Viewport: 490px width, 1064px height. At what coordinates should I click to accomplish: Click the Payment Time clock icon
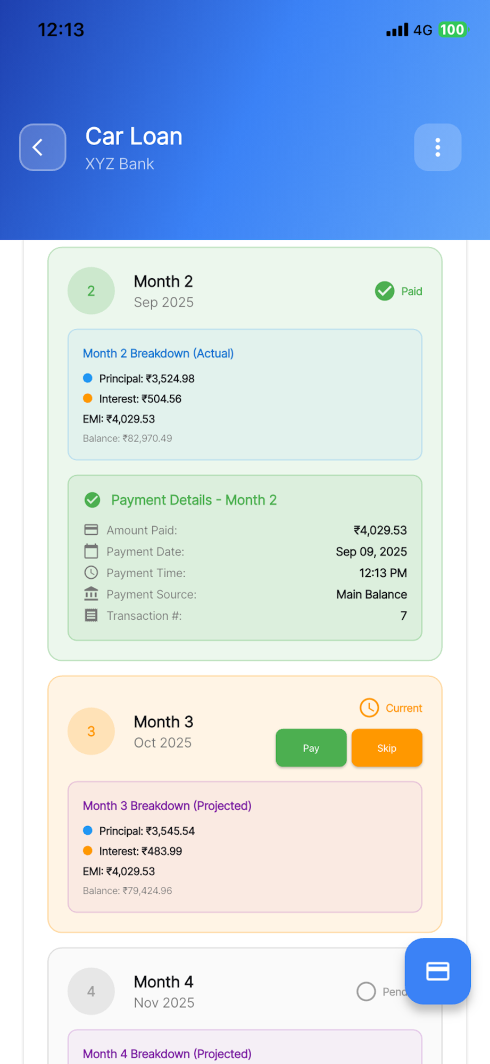[x=92, y=572]
